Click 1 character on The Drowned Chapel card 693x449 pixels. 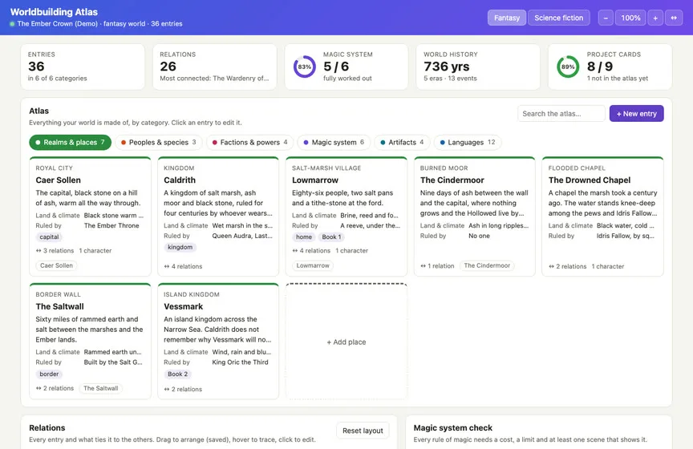[608, 266]
